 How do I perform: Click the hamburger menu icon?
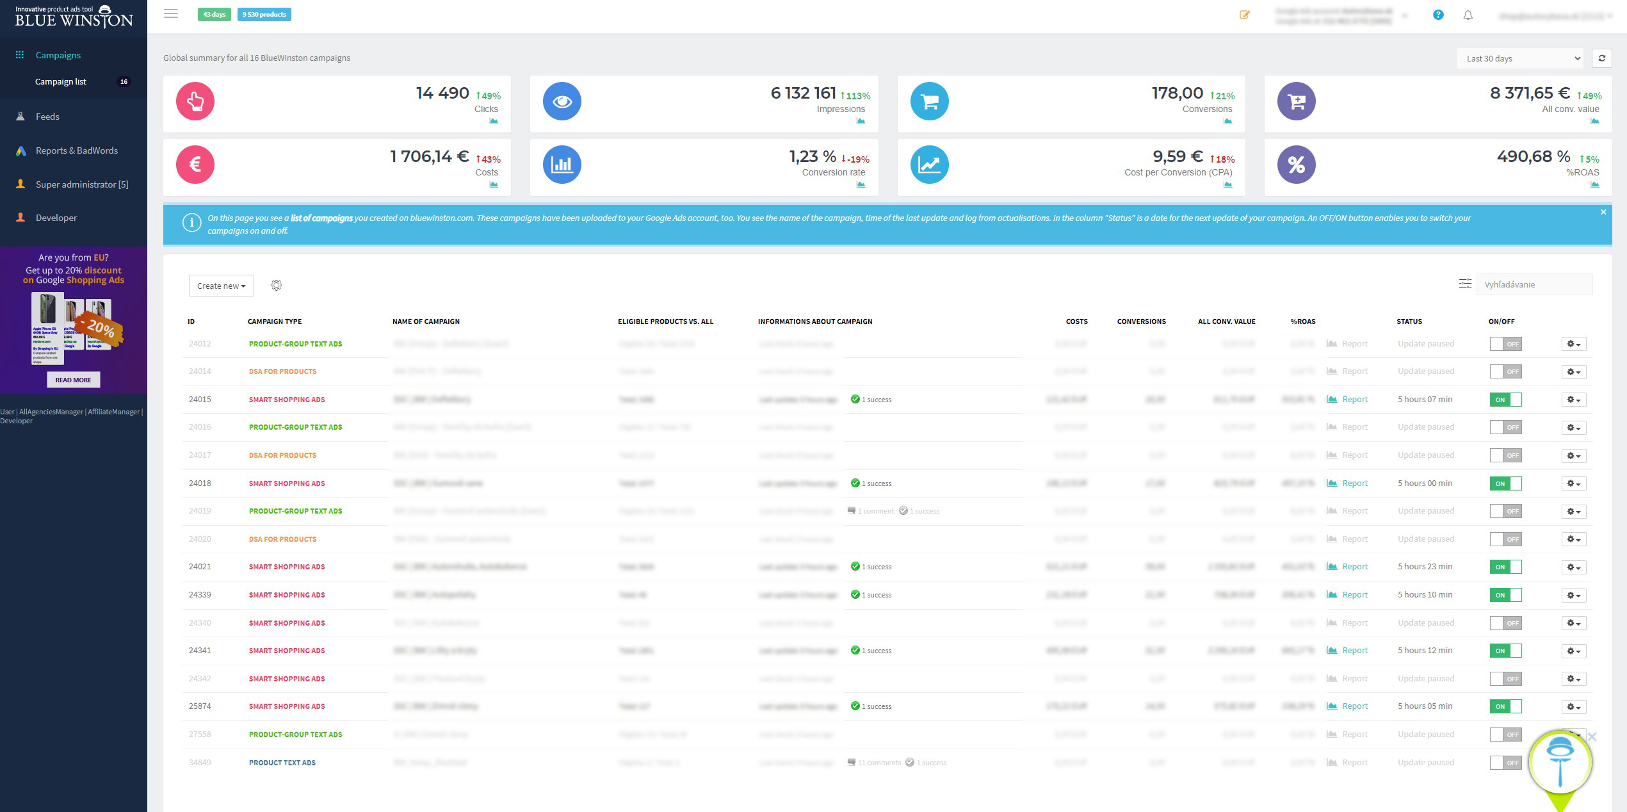pyautogui.click(x=170, y=13)
